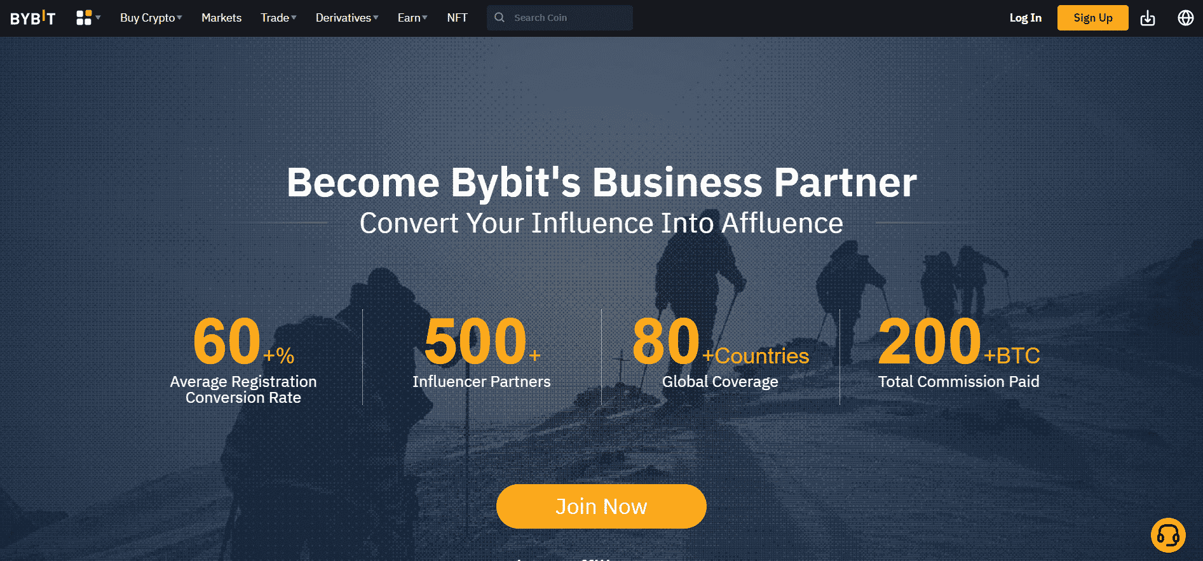
Task: Click the 200 +BTC statistic
Action: [x=958, y=342]
